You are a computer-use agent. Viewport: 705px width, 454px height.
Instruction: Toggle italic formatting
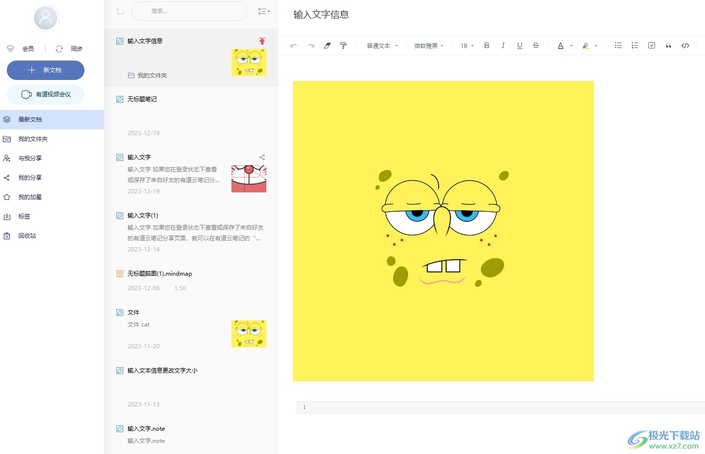coord(503,46)
